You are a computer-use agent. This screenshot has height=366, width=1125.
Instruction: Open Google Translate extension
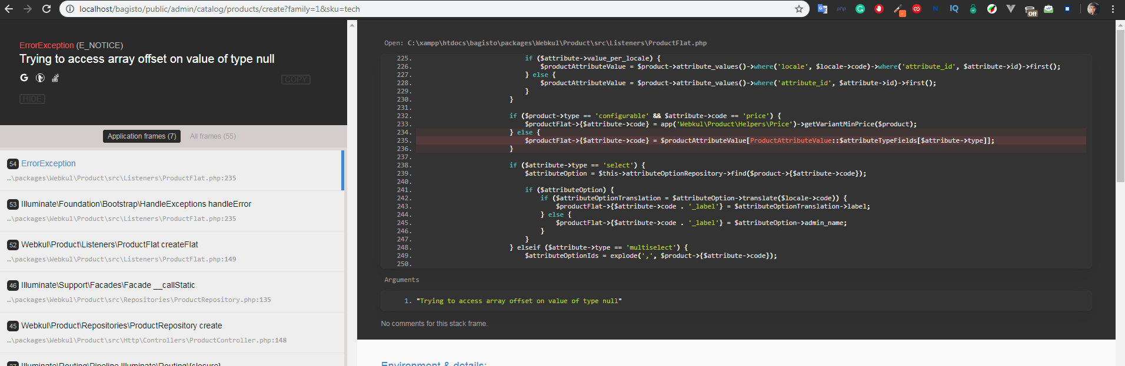(823, 9)
